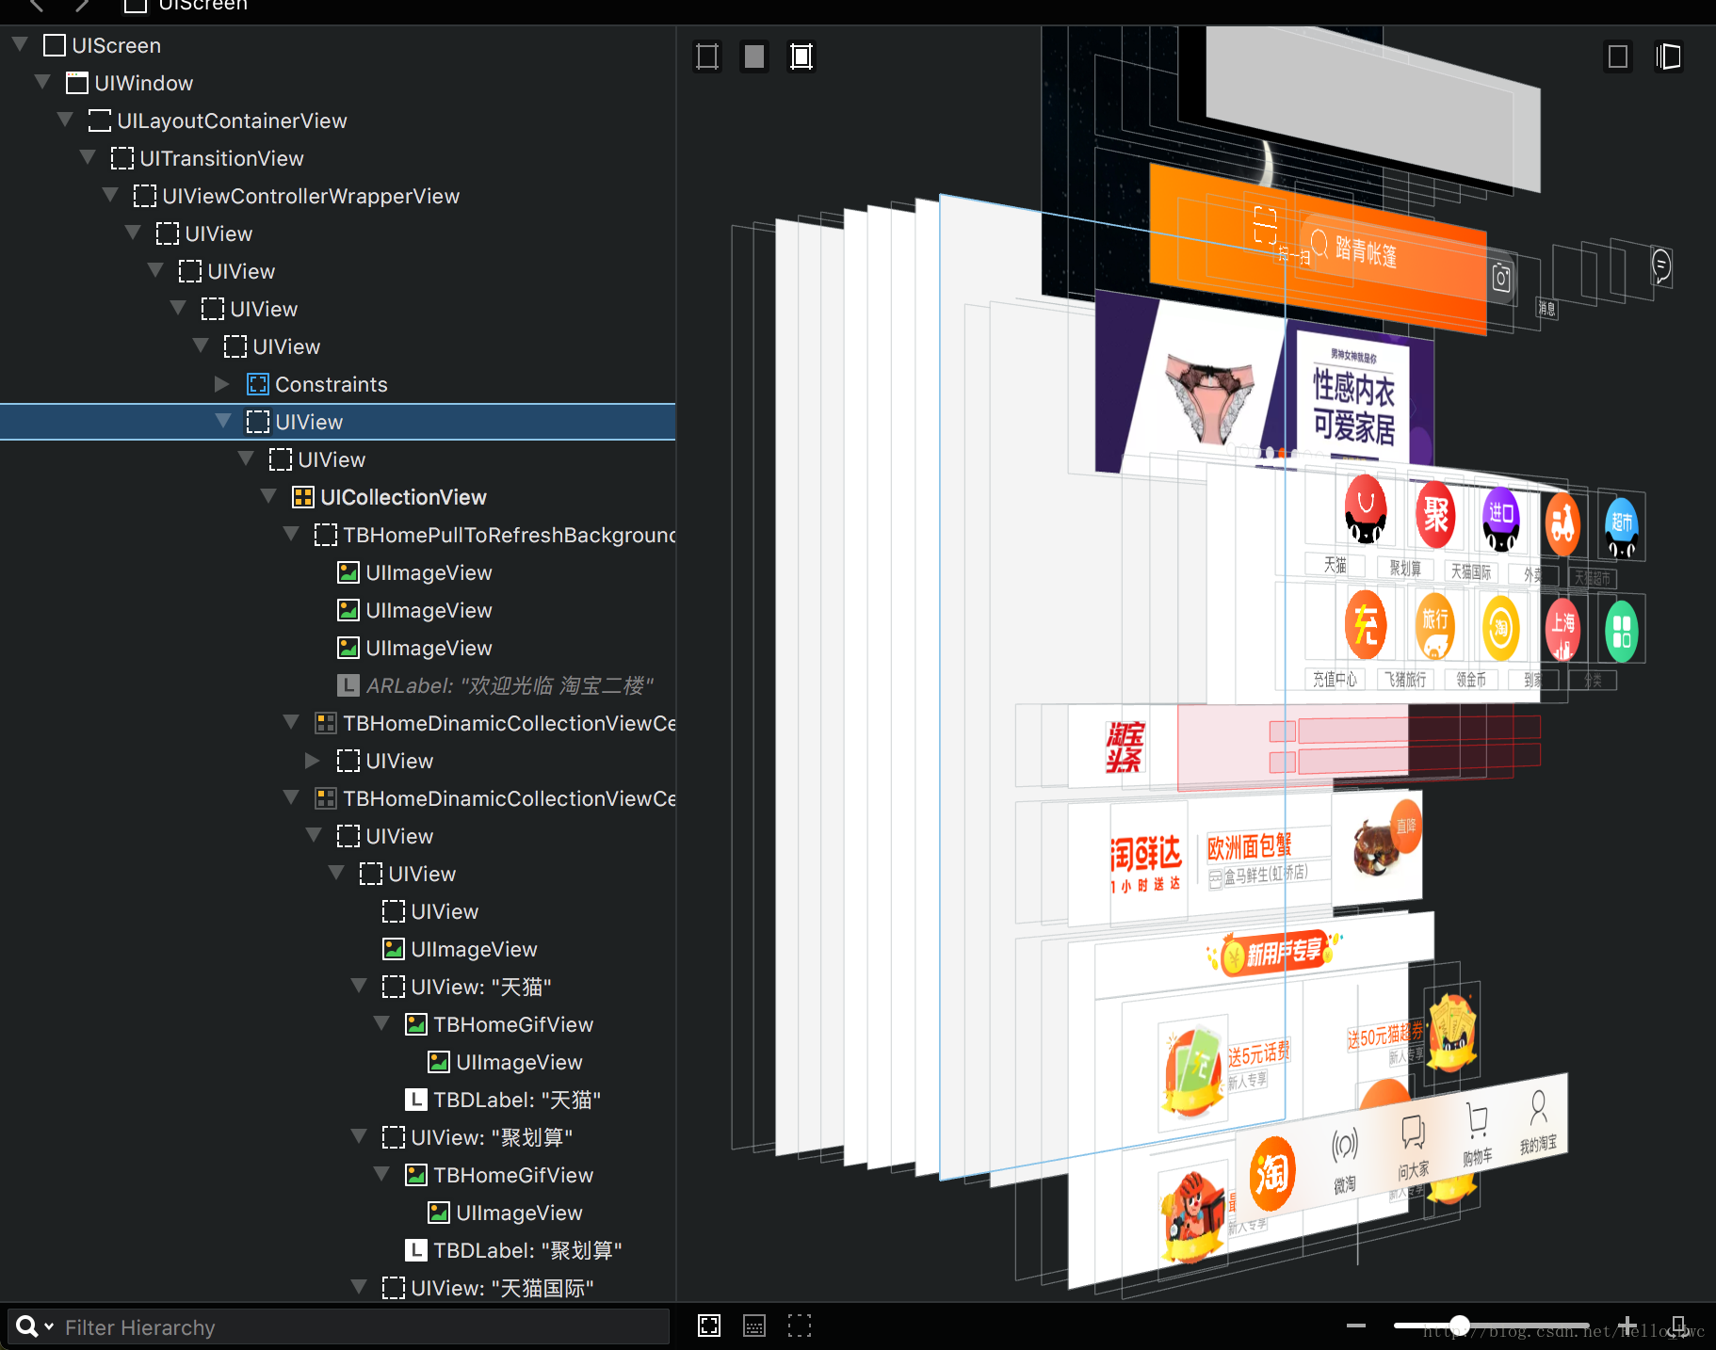1716x1350 pixels.
Task: Click the show constraints canvas icon
Action: 801,57
